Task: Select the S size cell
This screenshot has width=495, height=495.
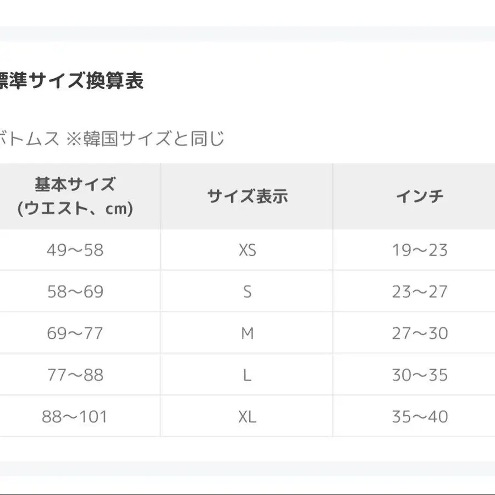Action: pos(248,291)
